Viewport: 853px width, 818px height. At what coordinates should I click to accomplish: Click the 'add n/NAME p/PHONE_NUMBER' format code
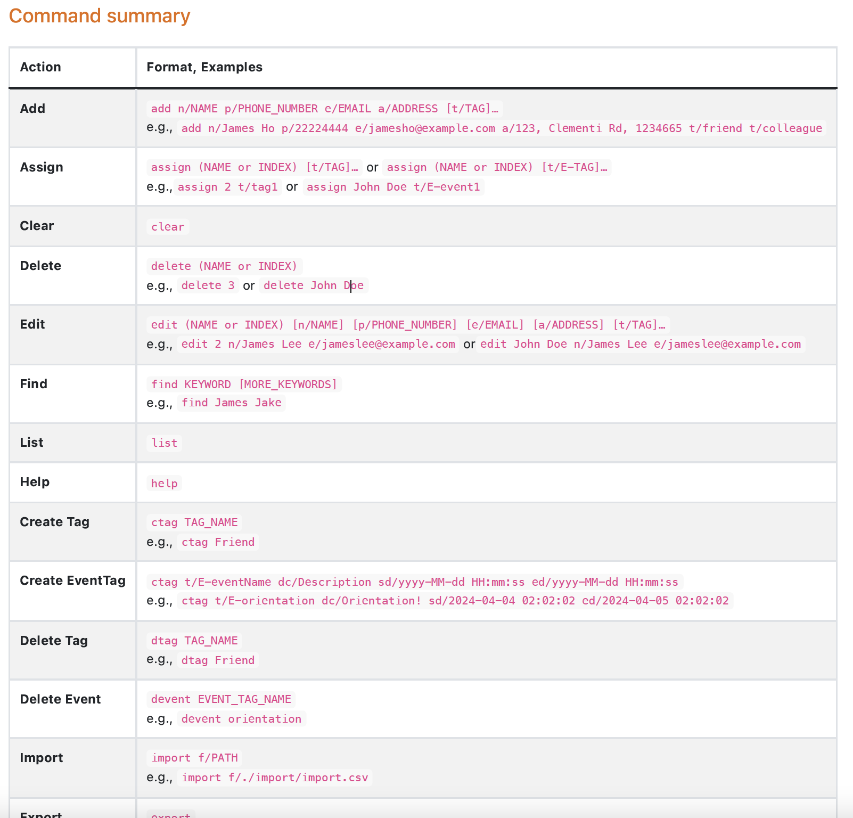click(x=325, y=109)
